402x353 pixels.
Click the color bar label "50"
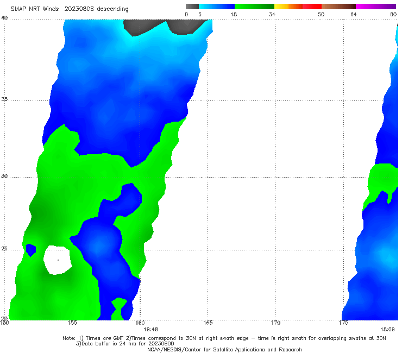(321, 15)
